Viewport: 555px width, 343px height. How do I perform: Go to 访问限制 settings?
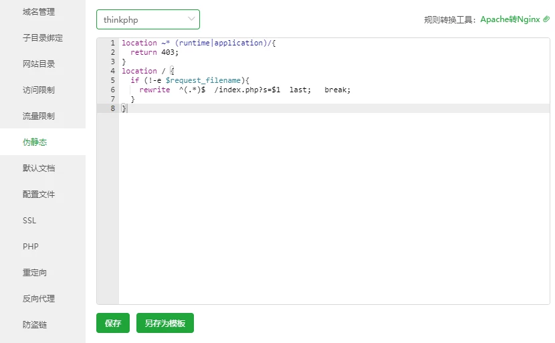pos(39,90)
